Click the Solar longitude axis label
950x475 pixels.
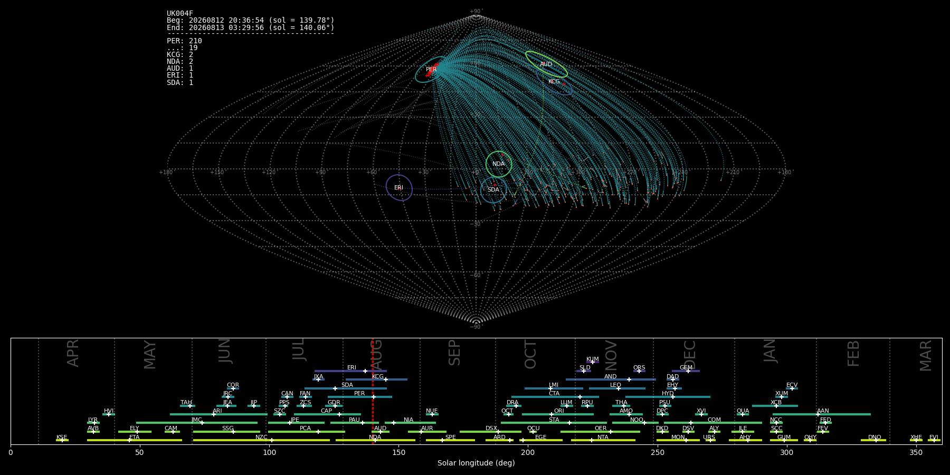coord(476,463)
